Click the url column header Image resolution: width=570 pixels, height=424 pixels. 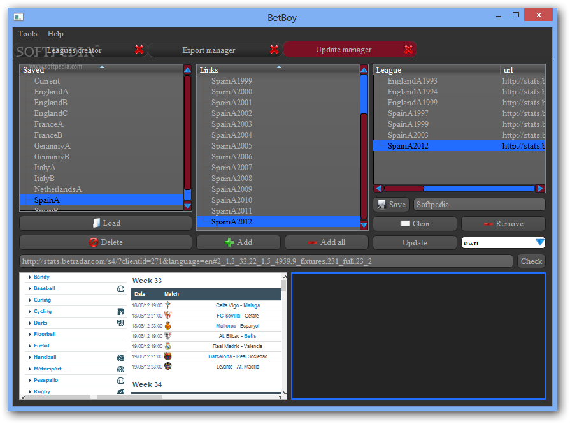[523, 69]
